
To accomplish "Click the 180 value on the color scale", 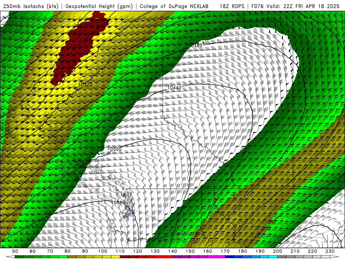I will (243, 251).
